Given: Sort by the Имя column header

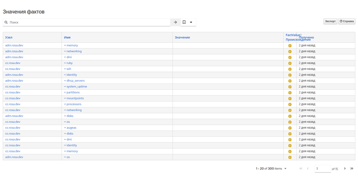Looking at the screenshot, I should coord(67,38).
